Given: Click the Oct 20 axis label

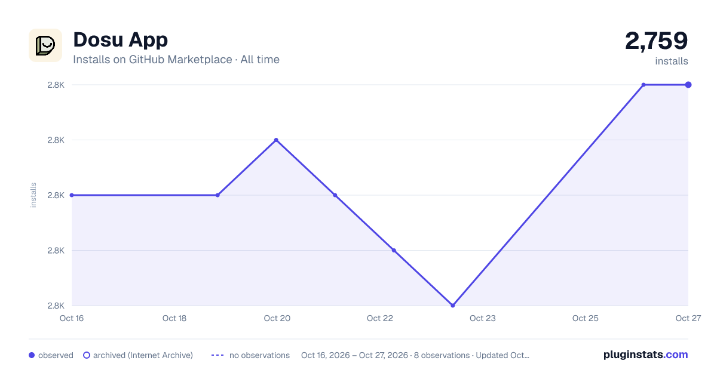Looking at the screenshot, I should pos(277,318).
